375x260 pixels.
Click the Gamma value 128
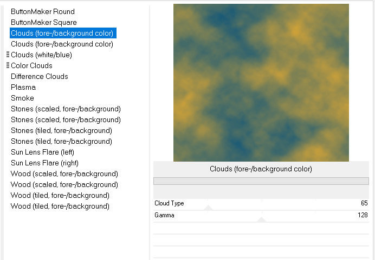point(363,215)
